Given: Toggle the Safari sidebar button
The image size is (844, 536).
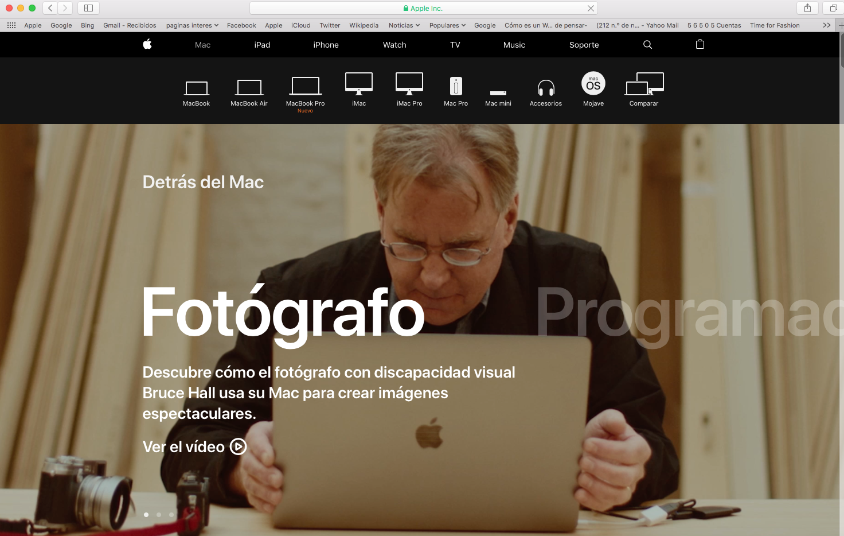Looking at the screenshot, I should (88, 8).
